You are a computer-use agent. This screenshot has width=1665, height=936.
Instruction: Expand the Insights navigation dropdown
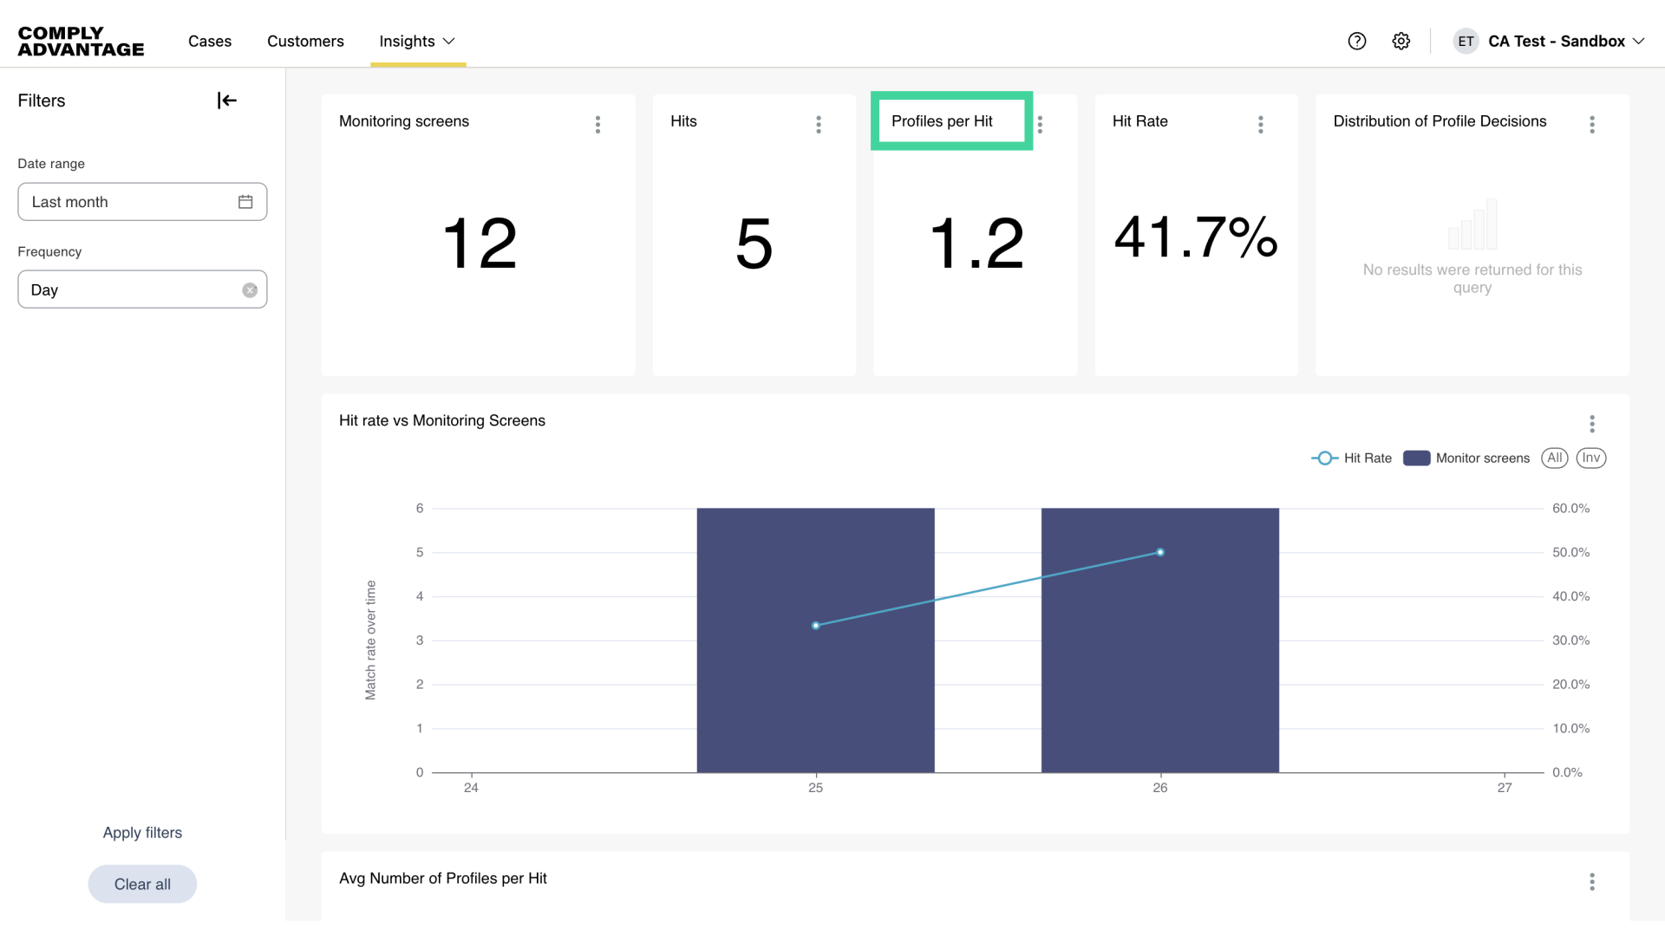pyautogui.click(x=417, y=41)
